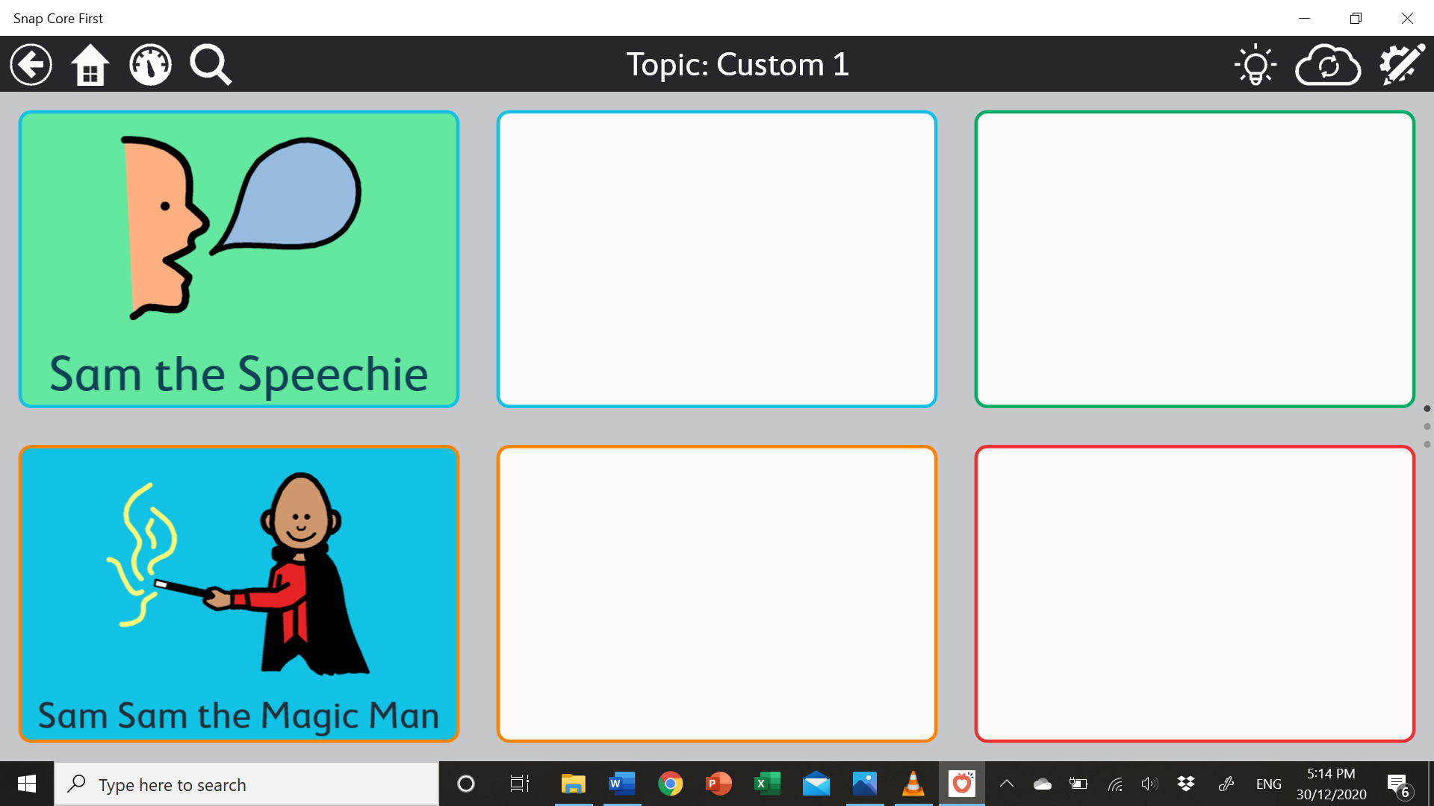The height and width of the screenshot is (806, 1434).
Task: Click the empty red-bordered cell
Action: pyautogui.click(x=1194, y=594)
